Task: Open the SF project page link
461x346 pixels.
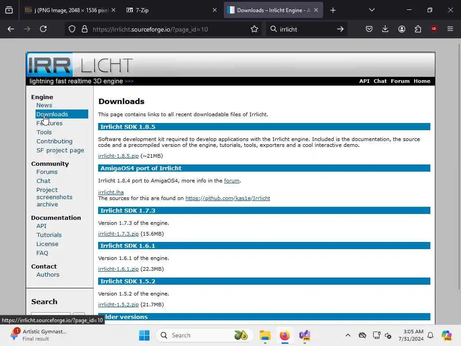Action: pyautogui.click(x=60, y=150)
